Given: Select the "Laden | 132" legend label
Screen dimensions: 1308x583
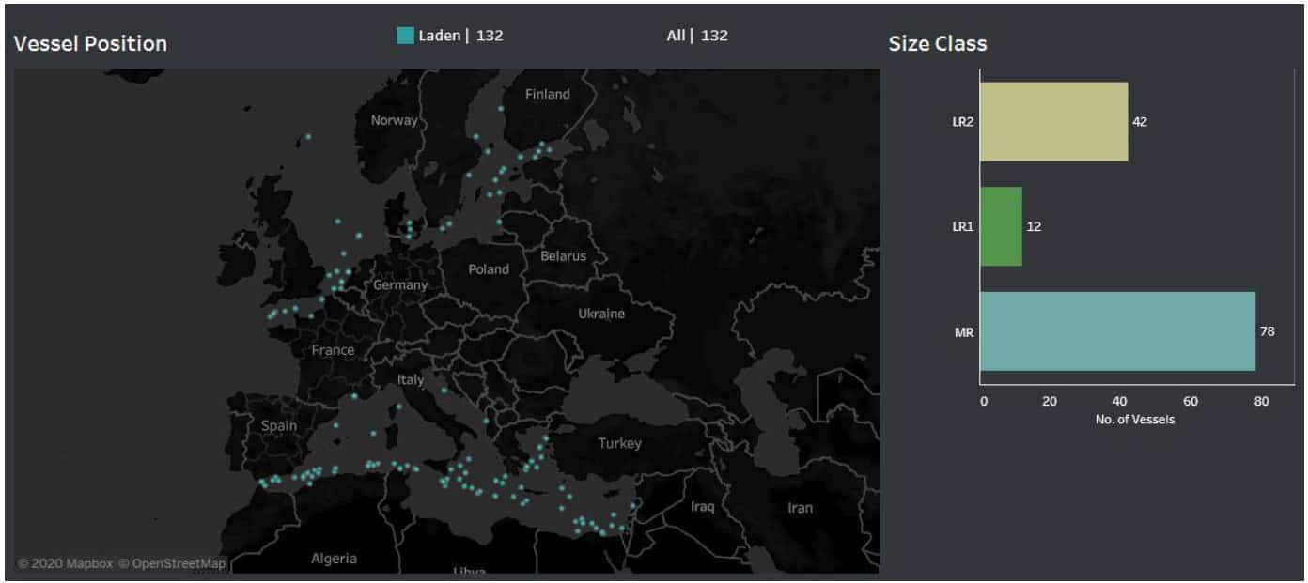Looking at the screenshot, I should click(x=460, y=36).
